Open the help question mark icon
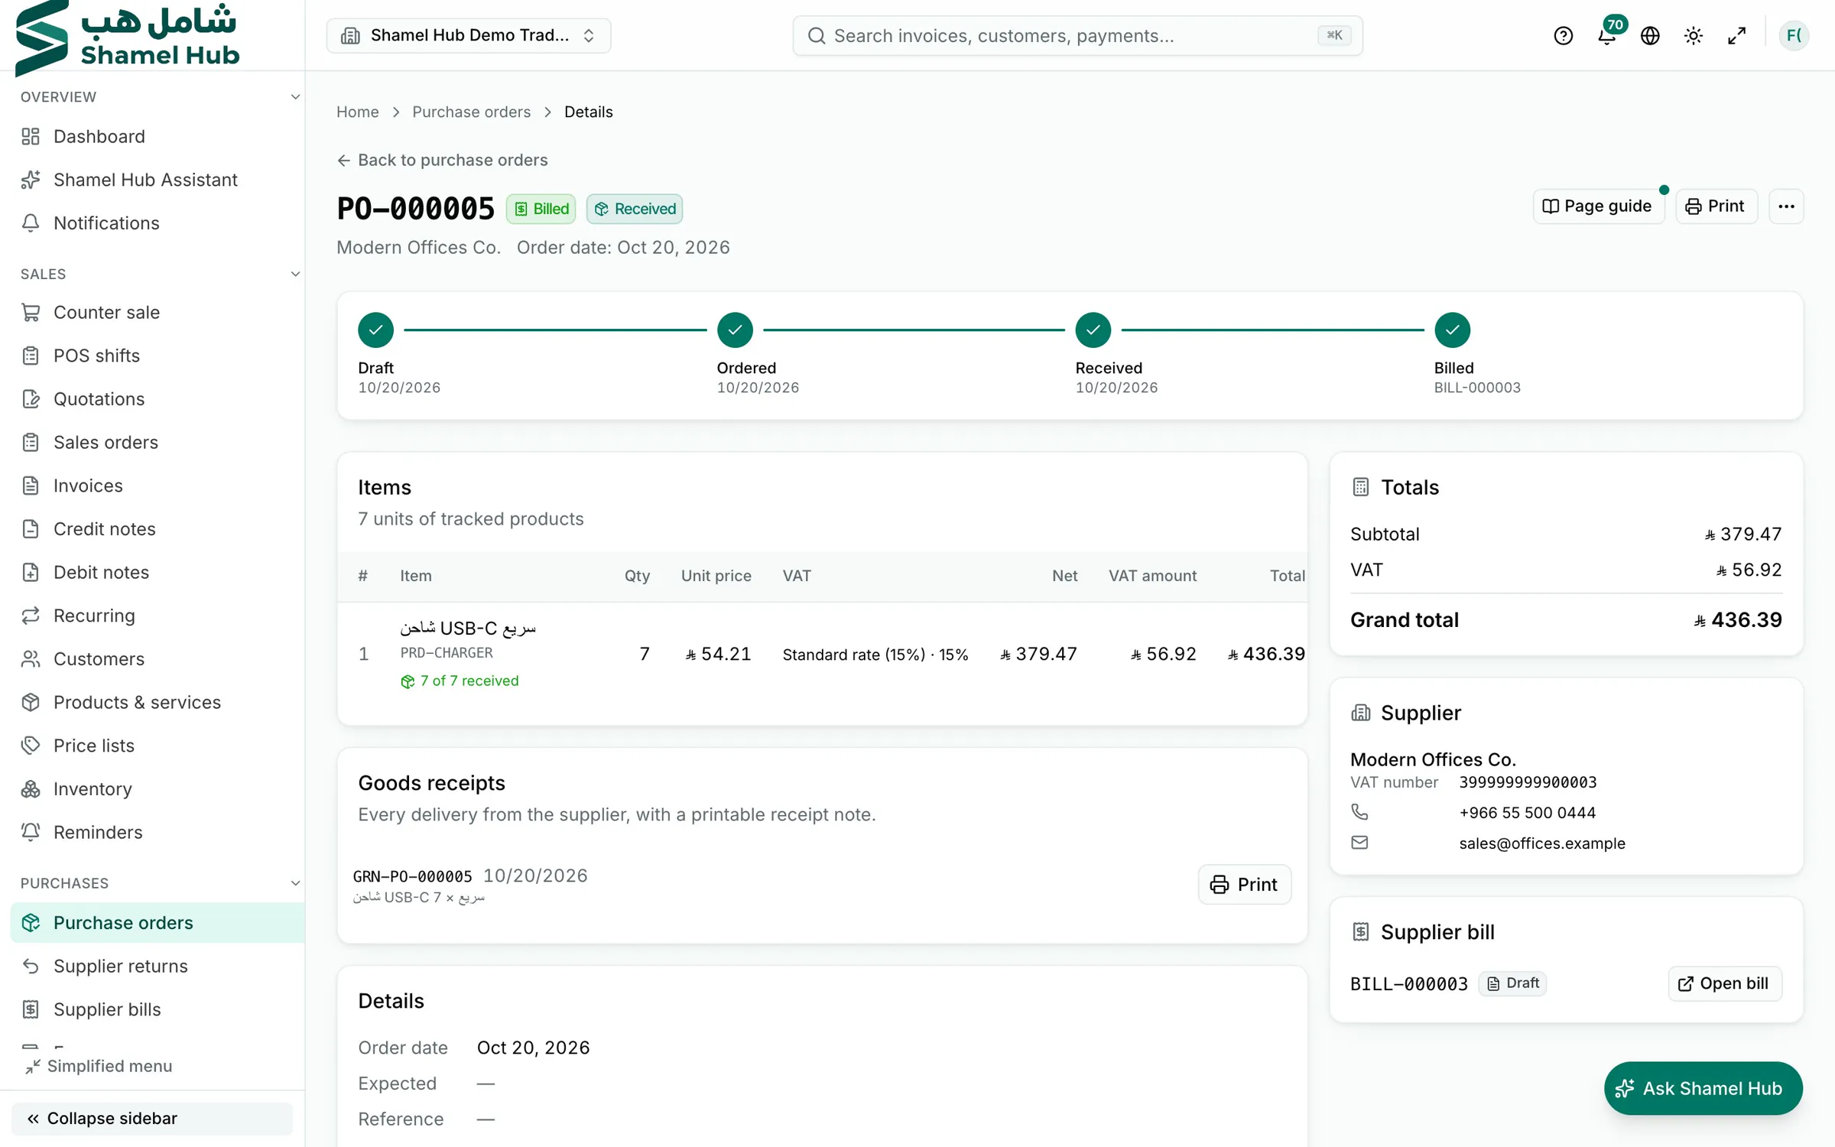The height and width of the screenshot is (1147, 1835). [x=1563, y=36]
